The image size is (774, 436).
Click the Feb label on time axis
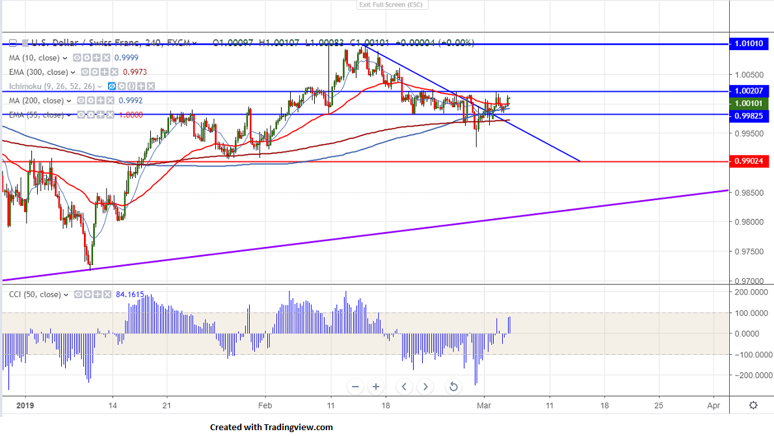click(x=265, y=405)
